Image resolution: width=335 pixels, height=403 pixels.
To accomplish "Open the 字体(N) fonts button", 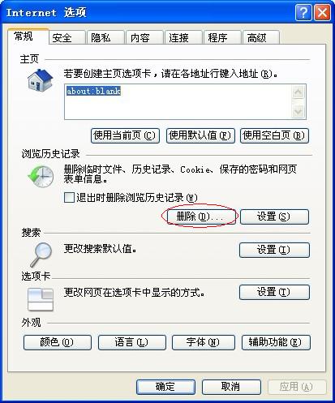I will tap(204, 342).
